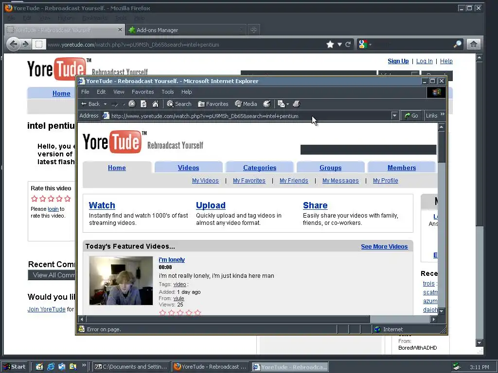Click the yjule uploader link

coord(179,299)
